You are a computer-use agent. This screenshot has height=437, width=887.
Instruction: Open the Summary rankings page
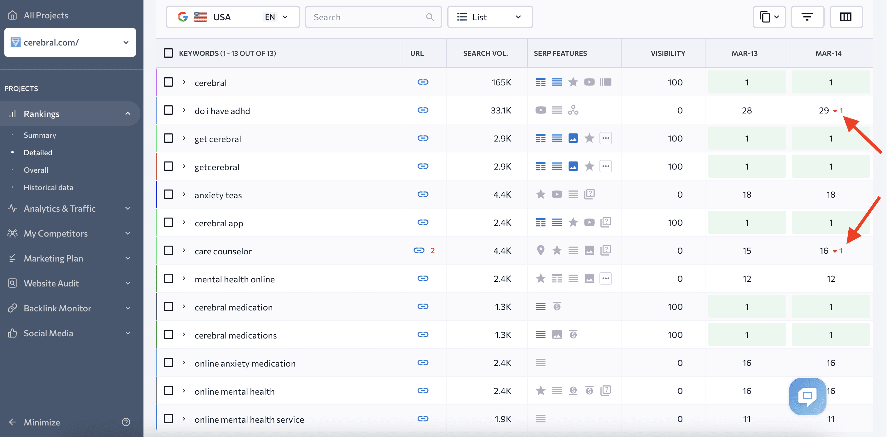pyautogui.click(x=40, y=135)
